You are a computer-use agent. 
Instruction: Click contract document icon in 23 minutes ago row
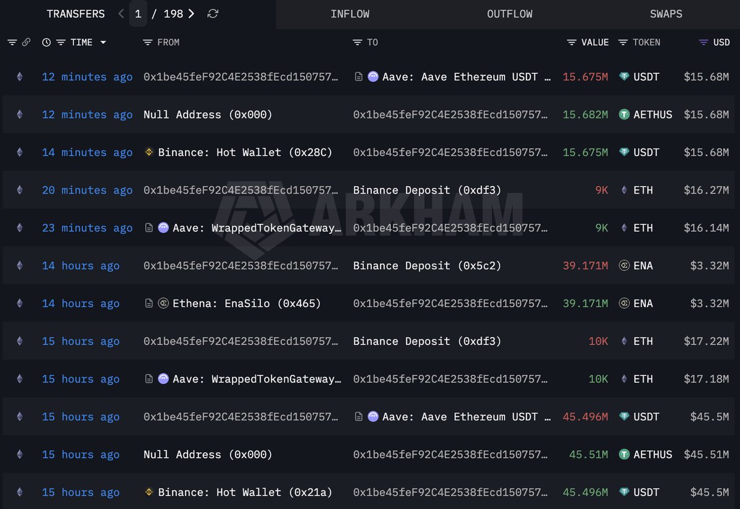(149, 228)
